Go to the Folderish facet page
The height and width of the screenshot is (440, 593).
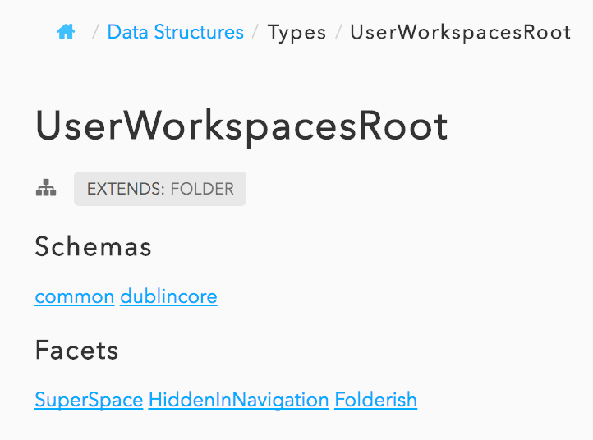coord(375,400)
